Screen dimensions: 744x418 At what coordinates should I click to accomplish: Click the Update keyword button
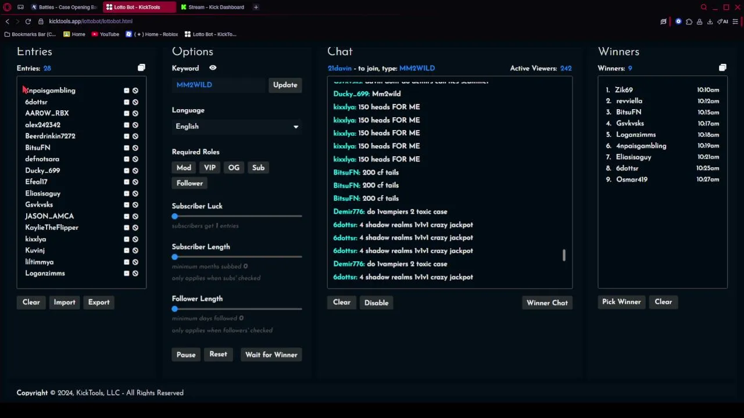coord(285,85)
